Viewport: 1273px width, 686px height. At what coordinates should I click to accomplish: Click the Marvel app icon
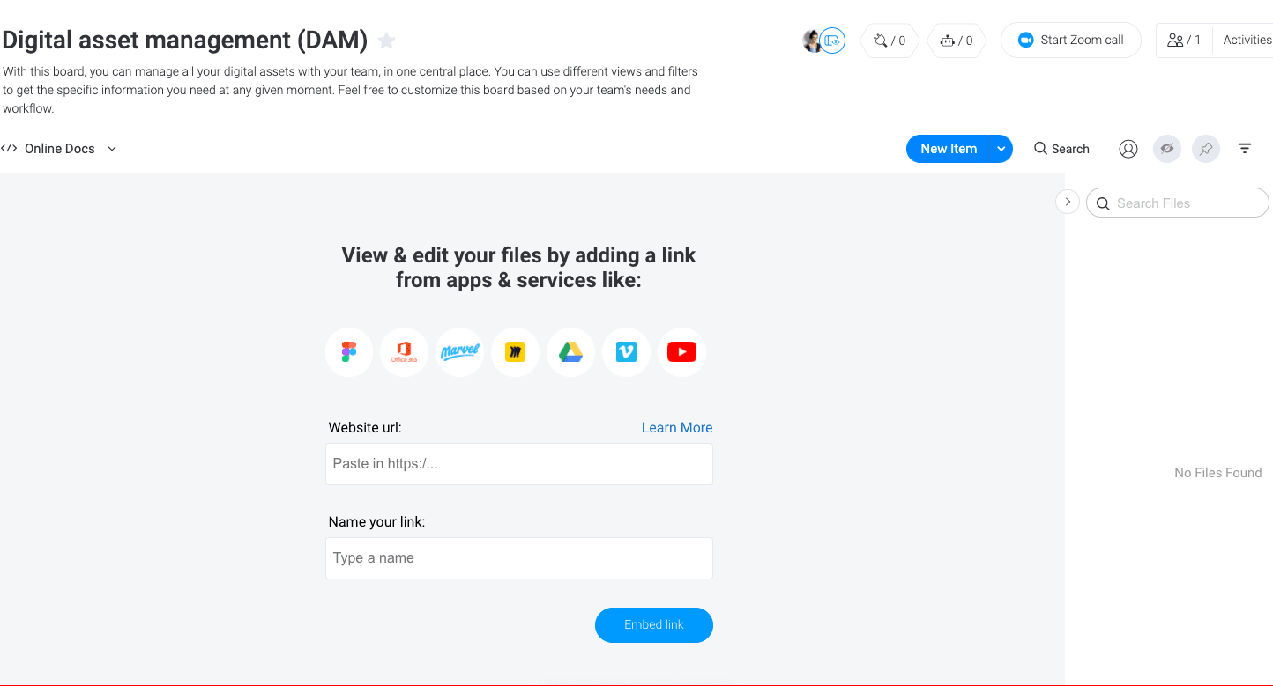pyautogui.click(x=459, y=351)
